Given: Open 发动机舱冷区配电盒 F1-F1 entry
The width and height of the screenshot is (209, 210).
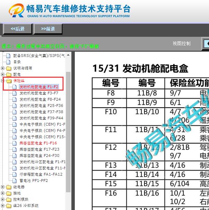Looking at the screenshot, I should (42, 162).
